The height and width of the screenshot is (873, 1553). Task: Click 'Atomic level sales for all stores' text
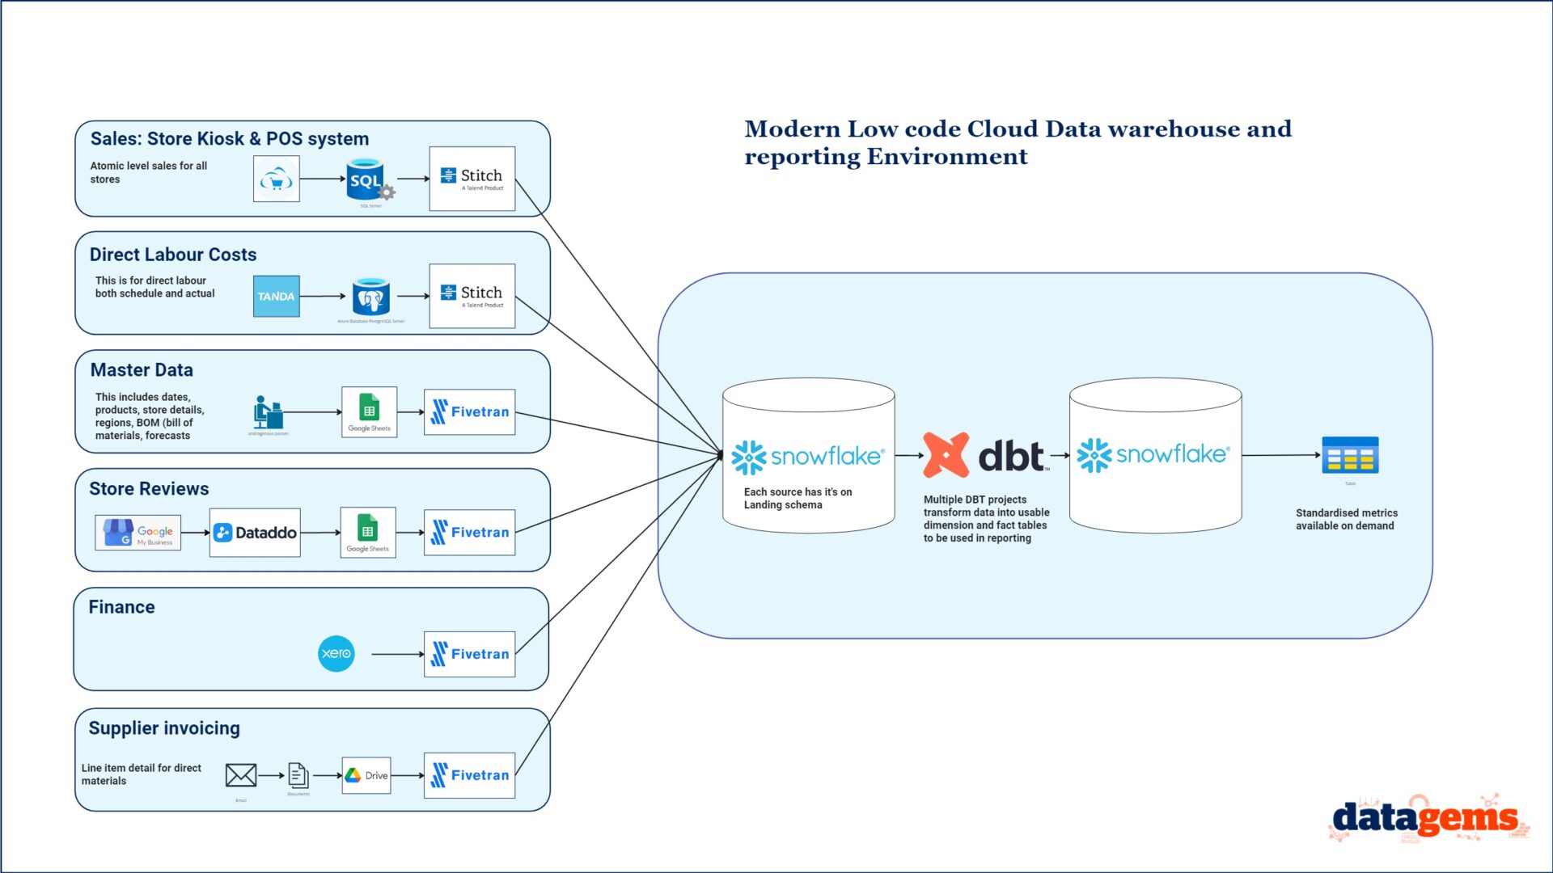(149, 172)
